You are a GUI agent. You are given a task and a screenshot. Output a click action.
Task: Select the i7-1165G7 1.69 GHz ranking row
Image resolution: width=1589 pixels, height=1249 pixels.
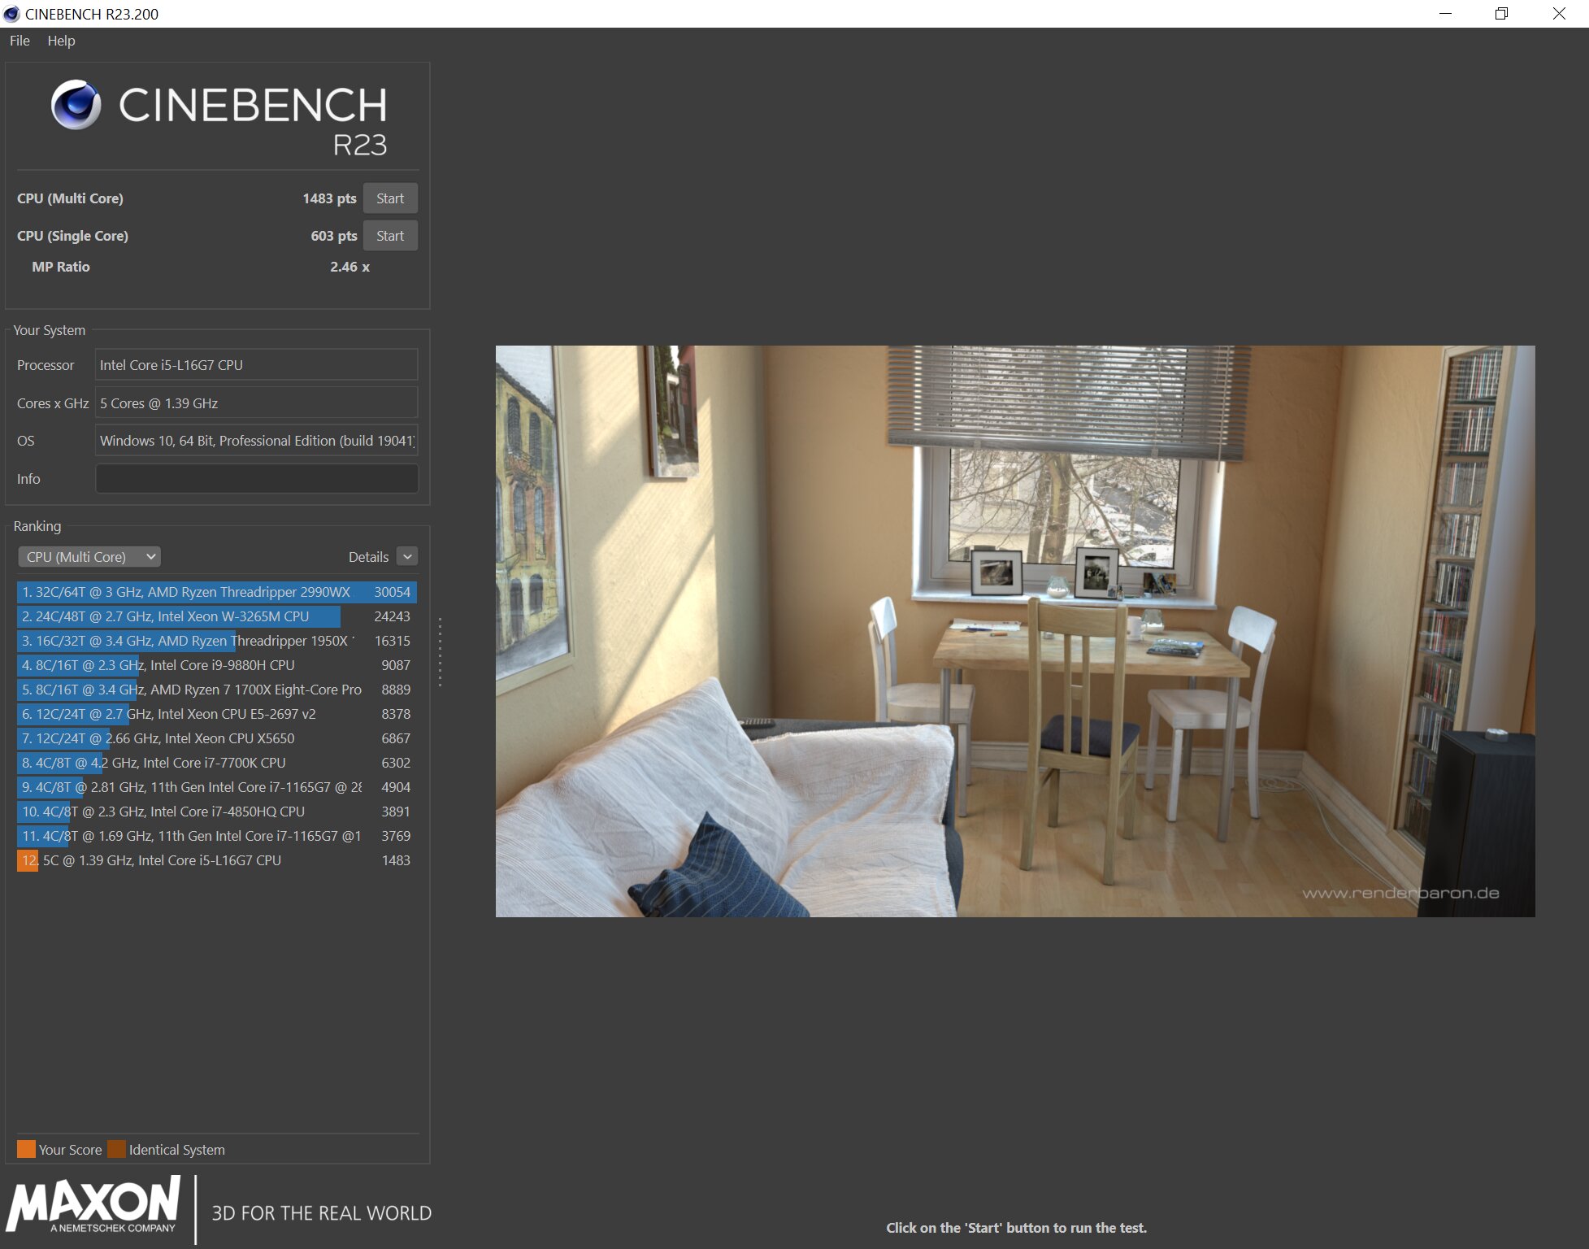click(217, 836)
